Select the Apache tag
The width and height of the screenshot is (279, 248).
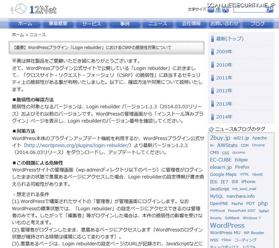[259, 138]
